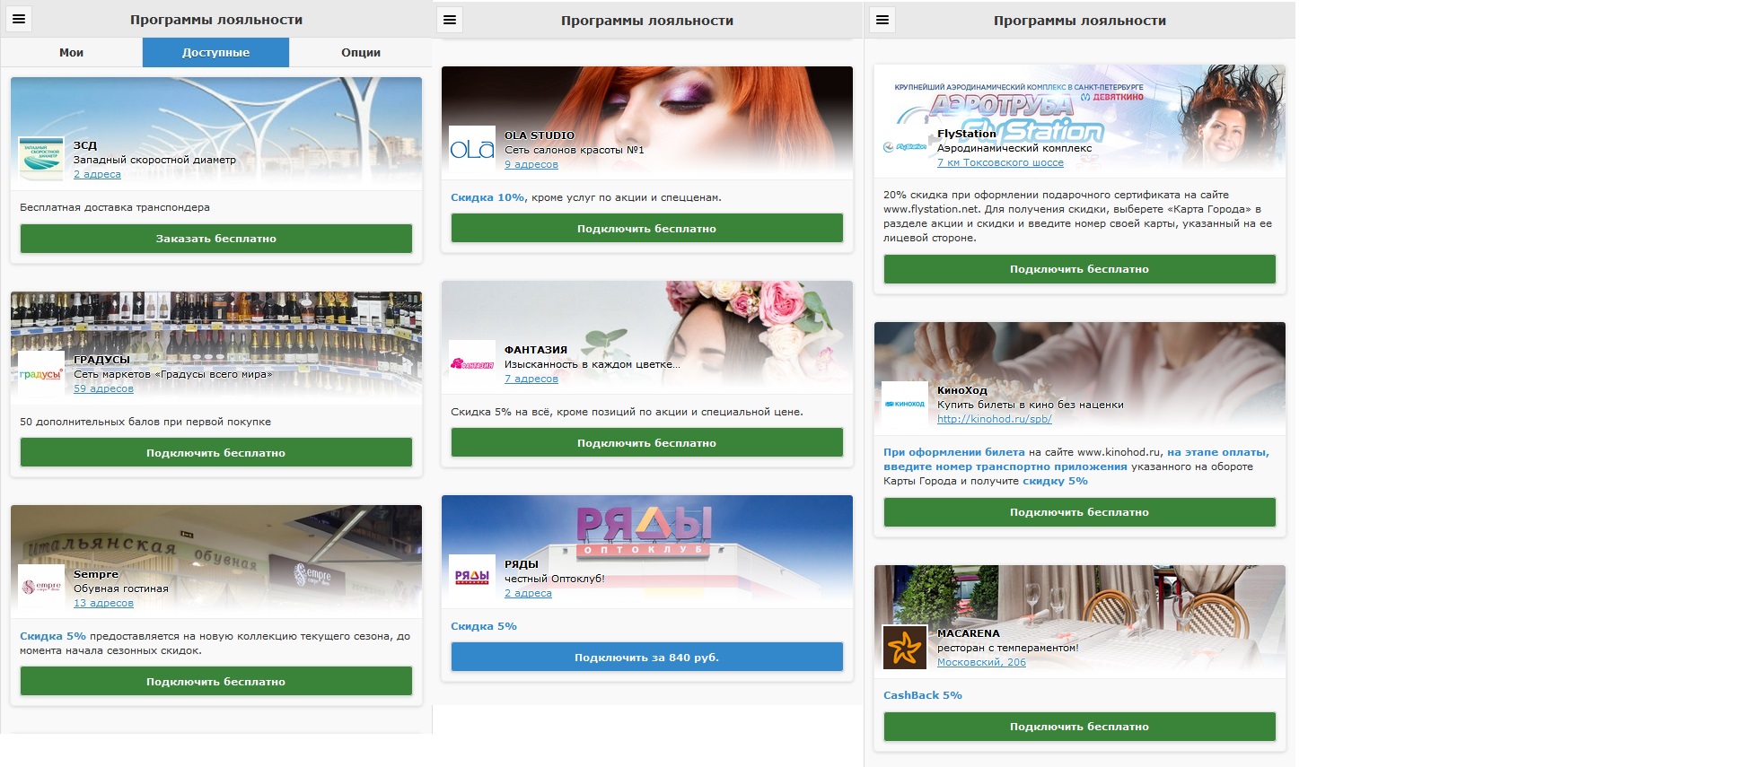Switch to the Мои tab

[71, 53]
